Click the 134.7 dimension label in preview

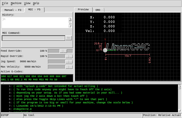click(128, 56)
